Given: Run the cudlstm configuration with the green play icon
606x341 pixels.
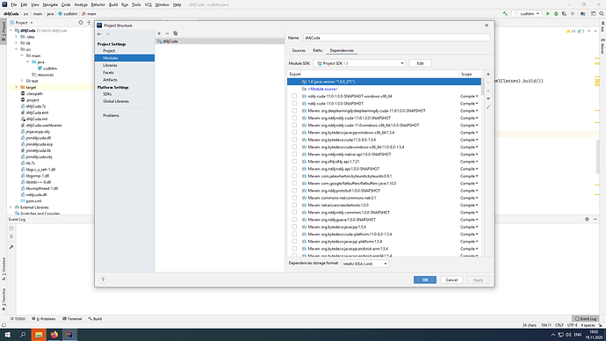Looking at the screenshot, I should point(548,13).
